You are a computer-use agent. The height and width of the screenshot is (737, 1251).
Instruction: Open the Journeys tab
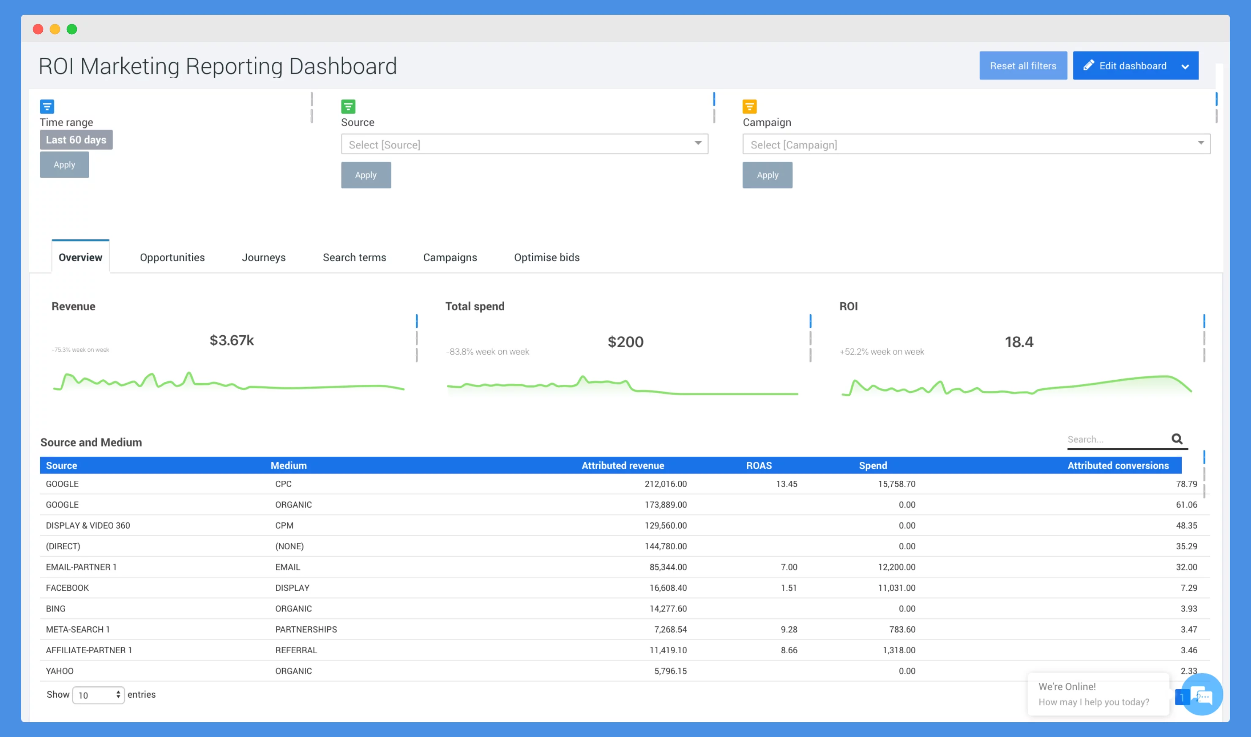click(264, 257)
